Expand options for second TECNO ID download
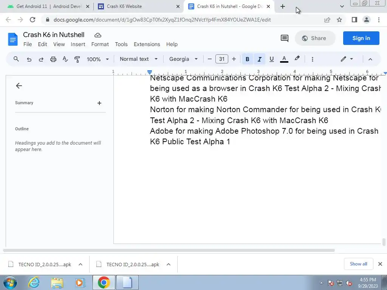This screenshot has height=290, width=387. 169,264
